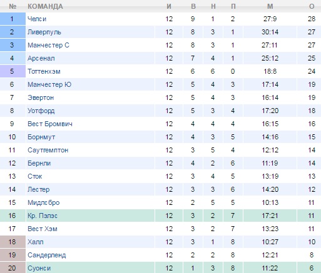Open the Суонси team link

[39, 268]
